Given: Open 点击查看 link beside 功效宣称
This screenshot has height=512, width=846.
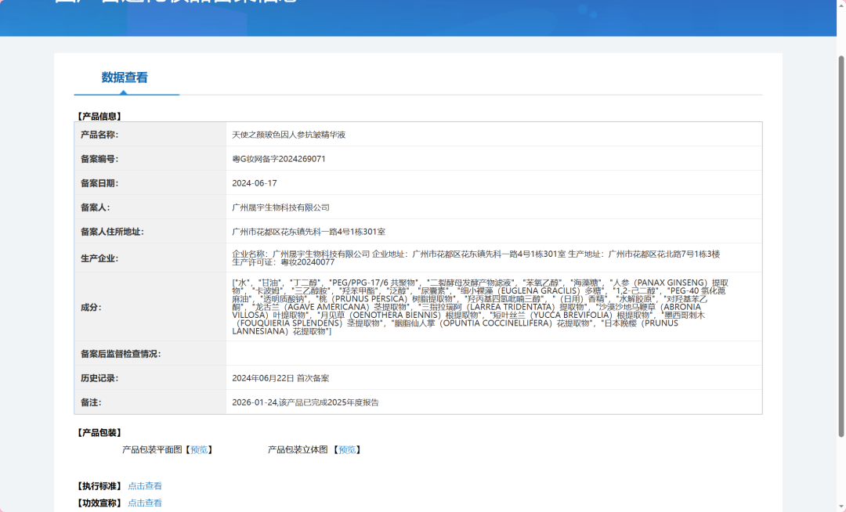Looking at the screenshot, I should point(145,503).
